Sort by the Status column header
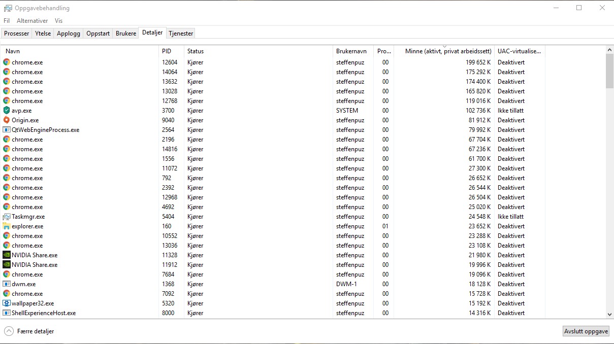The width and height of the screenshot is (614, 344). [258, 51]
